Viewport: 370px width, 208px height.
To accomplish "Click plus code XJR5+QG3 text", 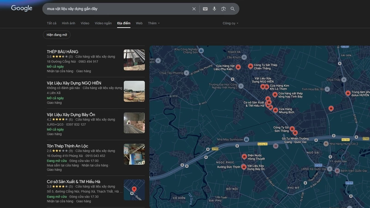I will [x=55, y=124].
